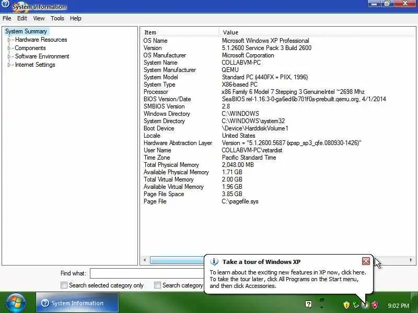The image size is (418, 313).
Task: Click the Safely Remove Hardware tray icon
Action: pyautogui.click(x=356, y=305)
